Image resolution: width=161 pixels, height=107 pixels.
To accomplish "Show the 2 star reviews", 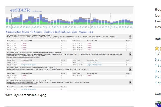I will point(158,77).
